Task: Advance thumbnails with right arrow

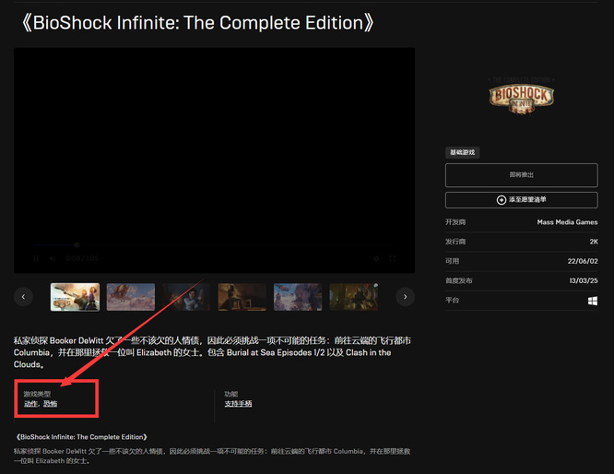Action: click(x=405, y=297)
